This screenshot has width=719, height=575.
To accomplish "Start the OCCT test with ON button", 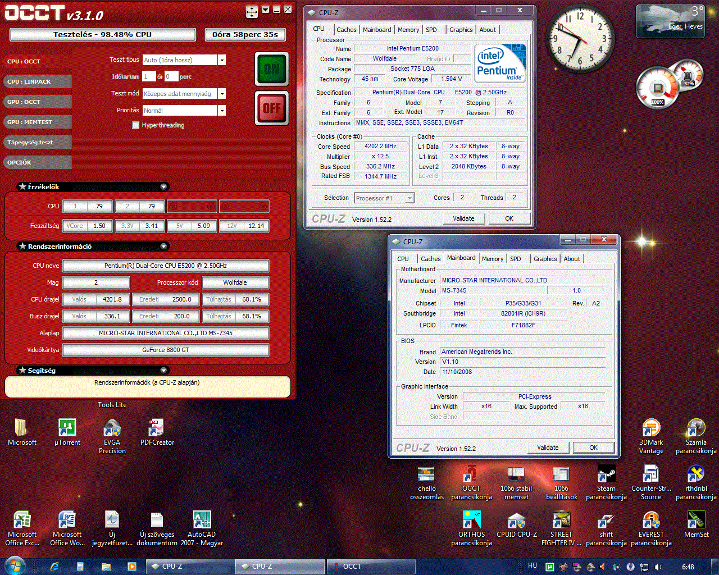I will [x=272, y=69].
